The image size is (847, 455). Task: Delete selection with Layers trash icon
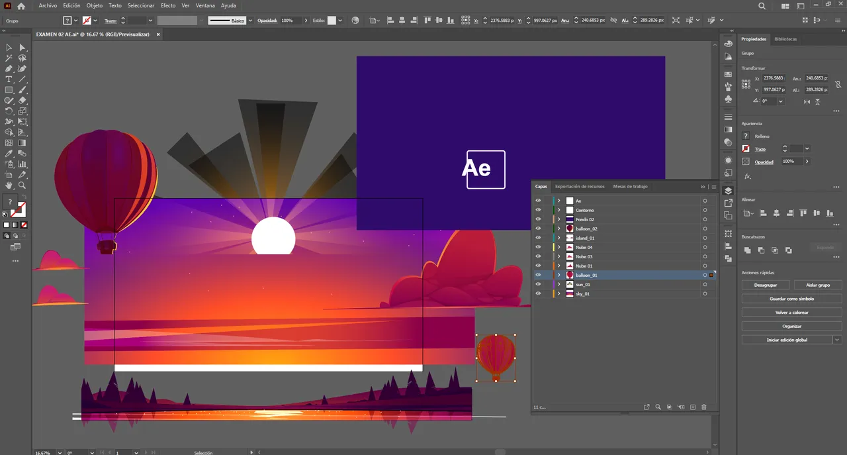(x=704, y=407)
